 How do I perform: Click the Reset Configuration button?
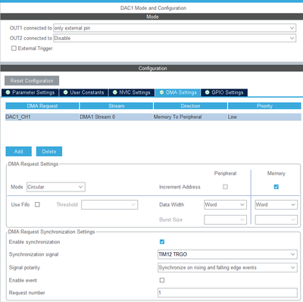[32, 81]
